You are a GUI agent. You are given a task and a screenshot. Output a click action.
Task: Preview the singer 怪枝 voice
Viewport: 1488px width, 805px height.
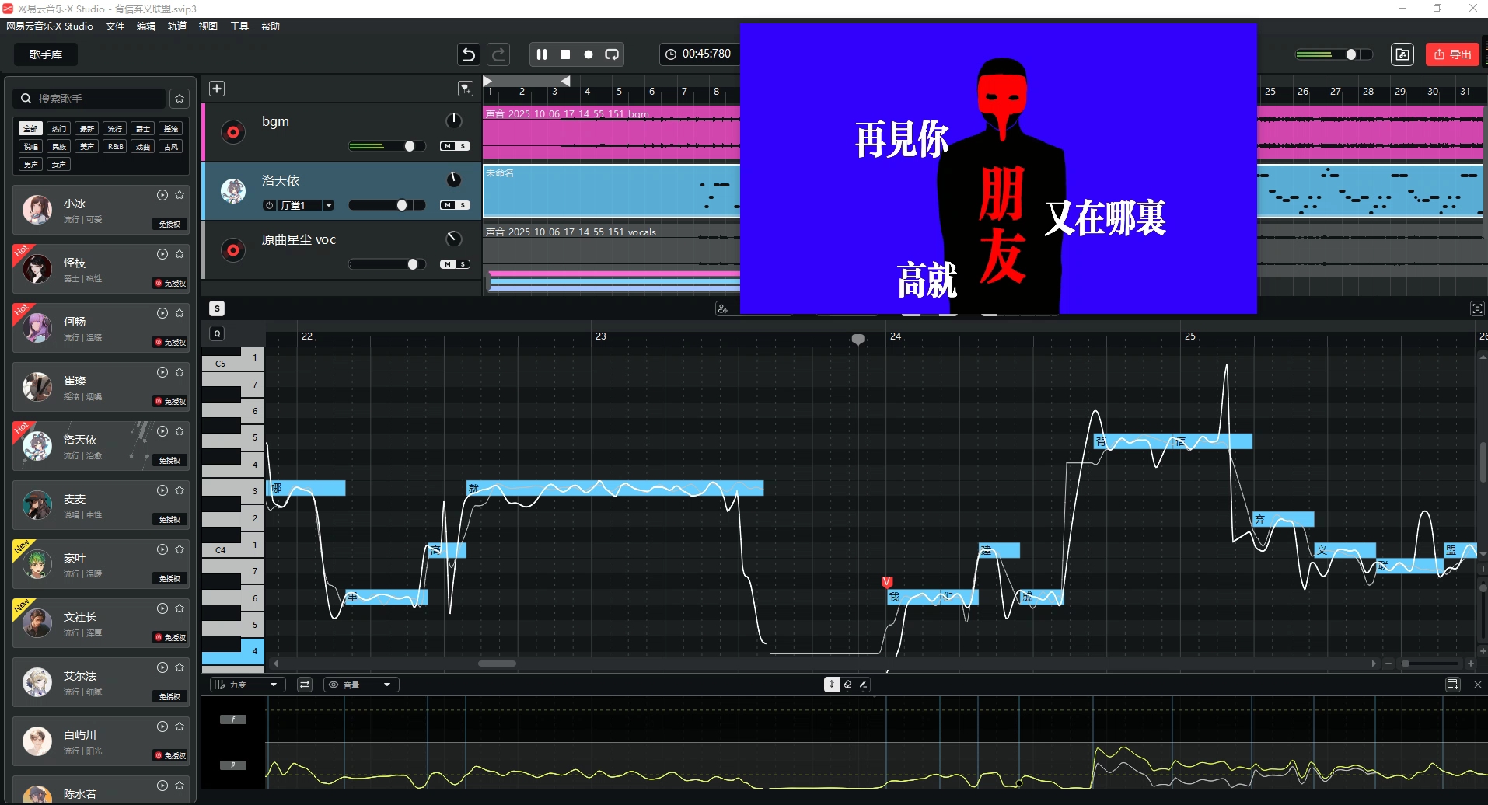pyautogui.click(x=162, y=254)
